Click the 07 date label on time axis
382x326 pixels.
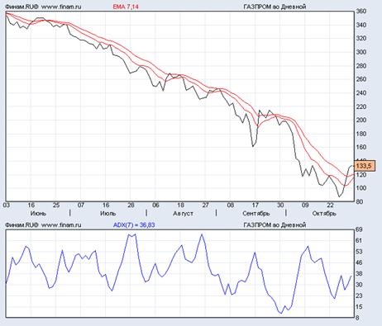pos(81,206)
